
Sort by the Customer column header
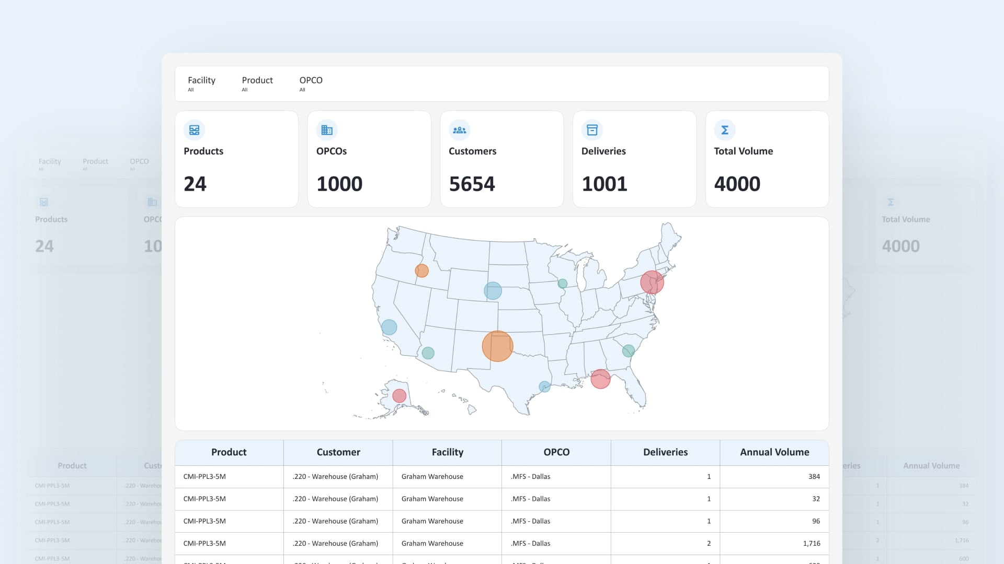pyautogui.click(x=338, y=452)
